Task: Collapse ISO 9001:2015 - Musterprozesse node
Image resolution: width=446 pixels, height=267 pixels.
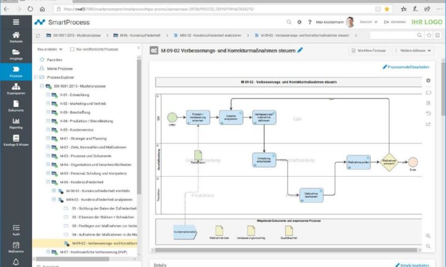Action: (42, 86)
